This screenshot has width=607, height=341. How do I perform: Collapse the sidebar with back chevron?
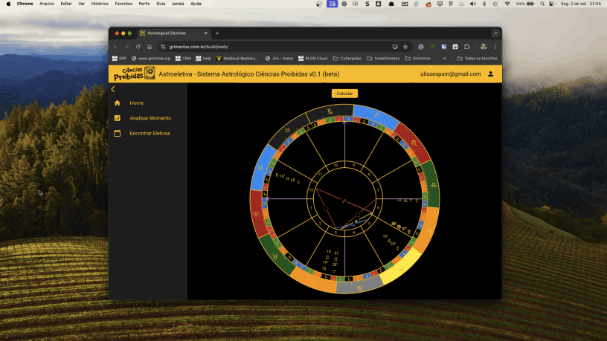[113, 89]
